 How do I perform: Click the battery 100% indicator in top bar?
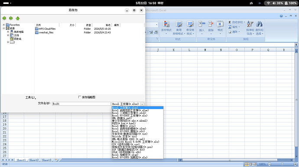point(291,3)
